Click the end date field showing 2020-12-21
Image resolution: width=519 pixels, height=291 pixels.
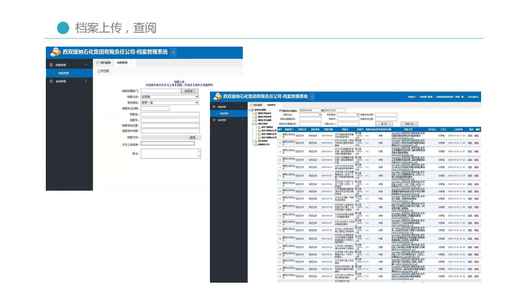click(334, 110)
